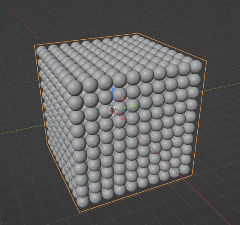Select the small green plane-constraint square on gizmo
The image size is (240, 225).
point(117,105)
